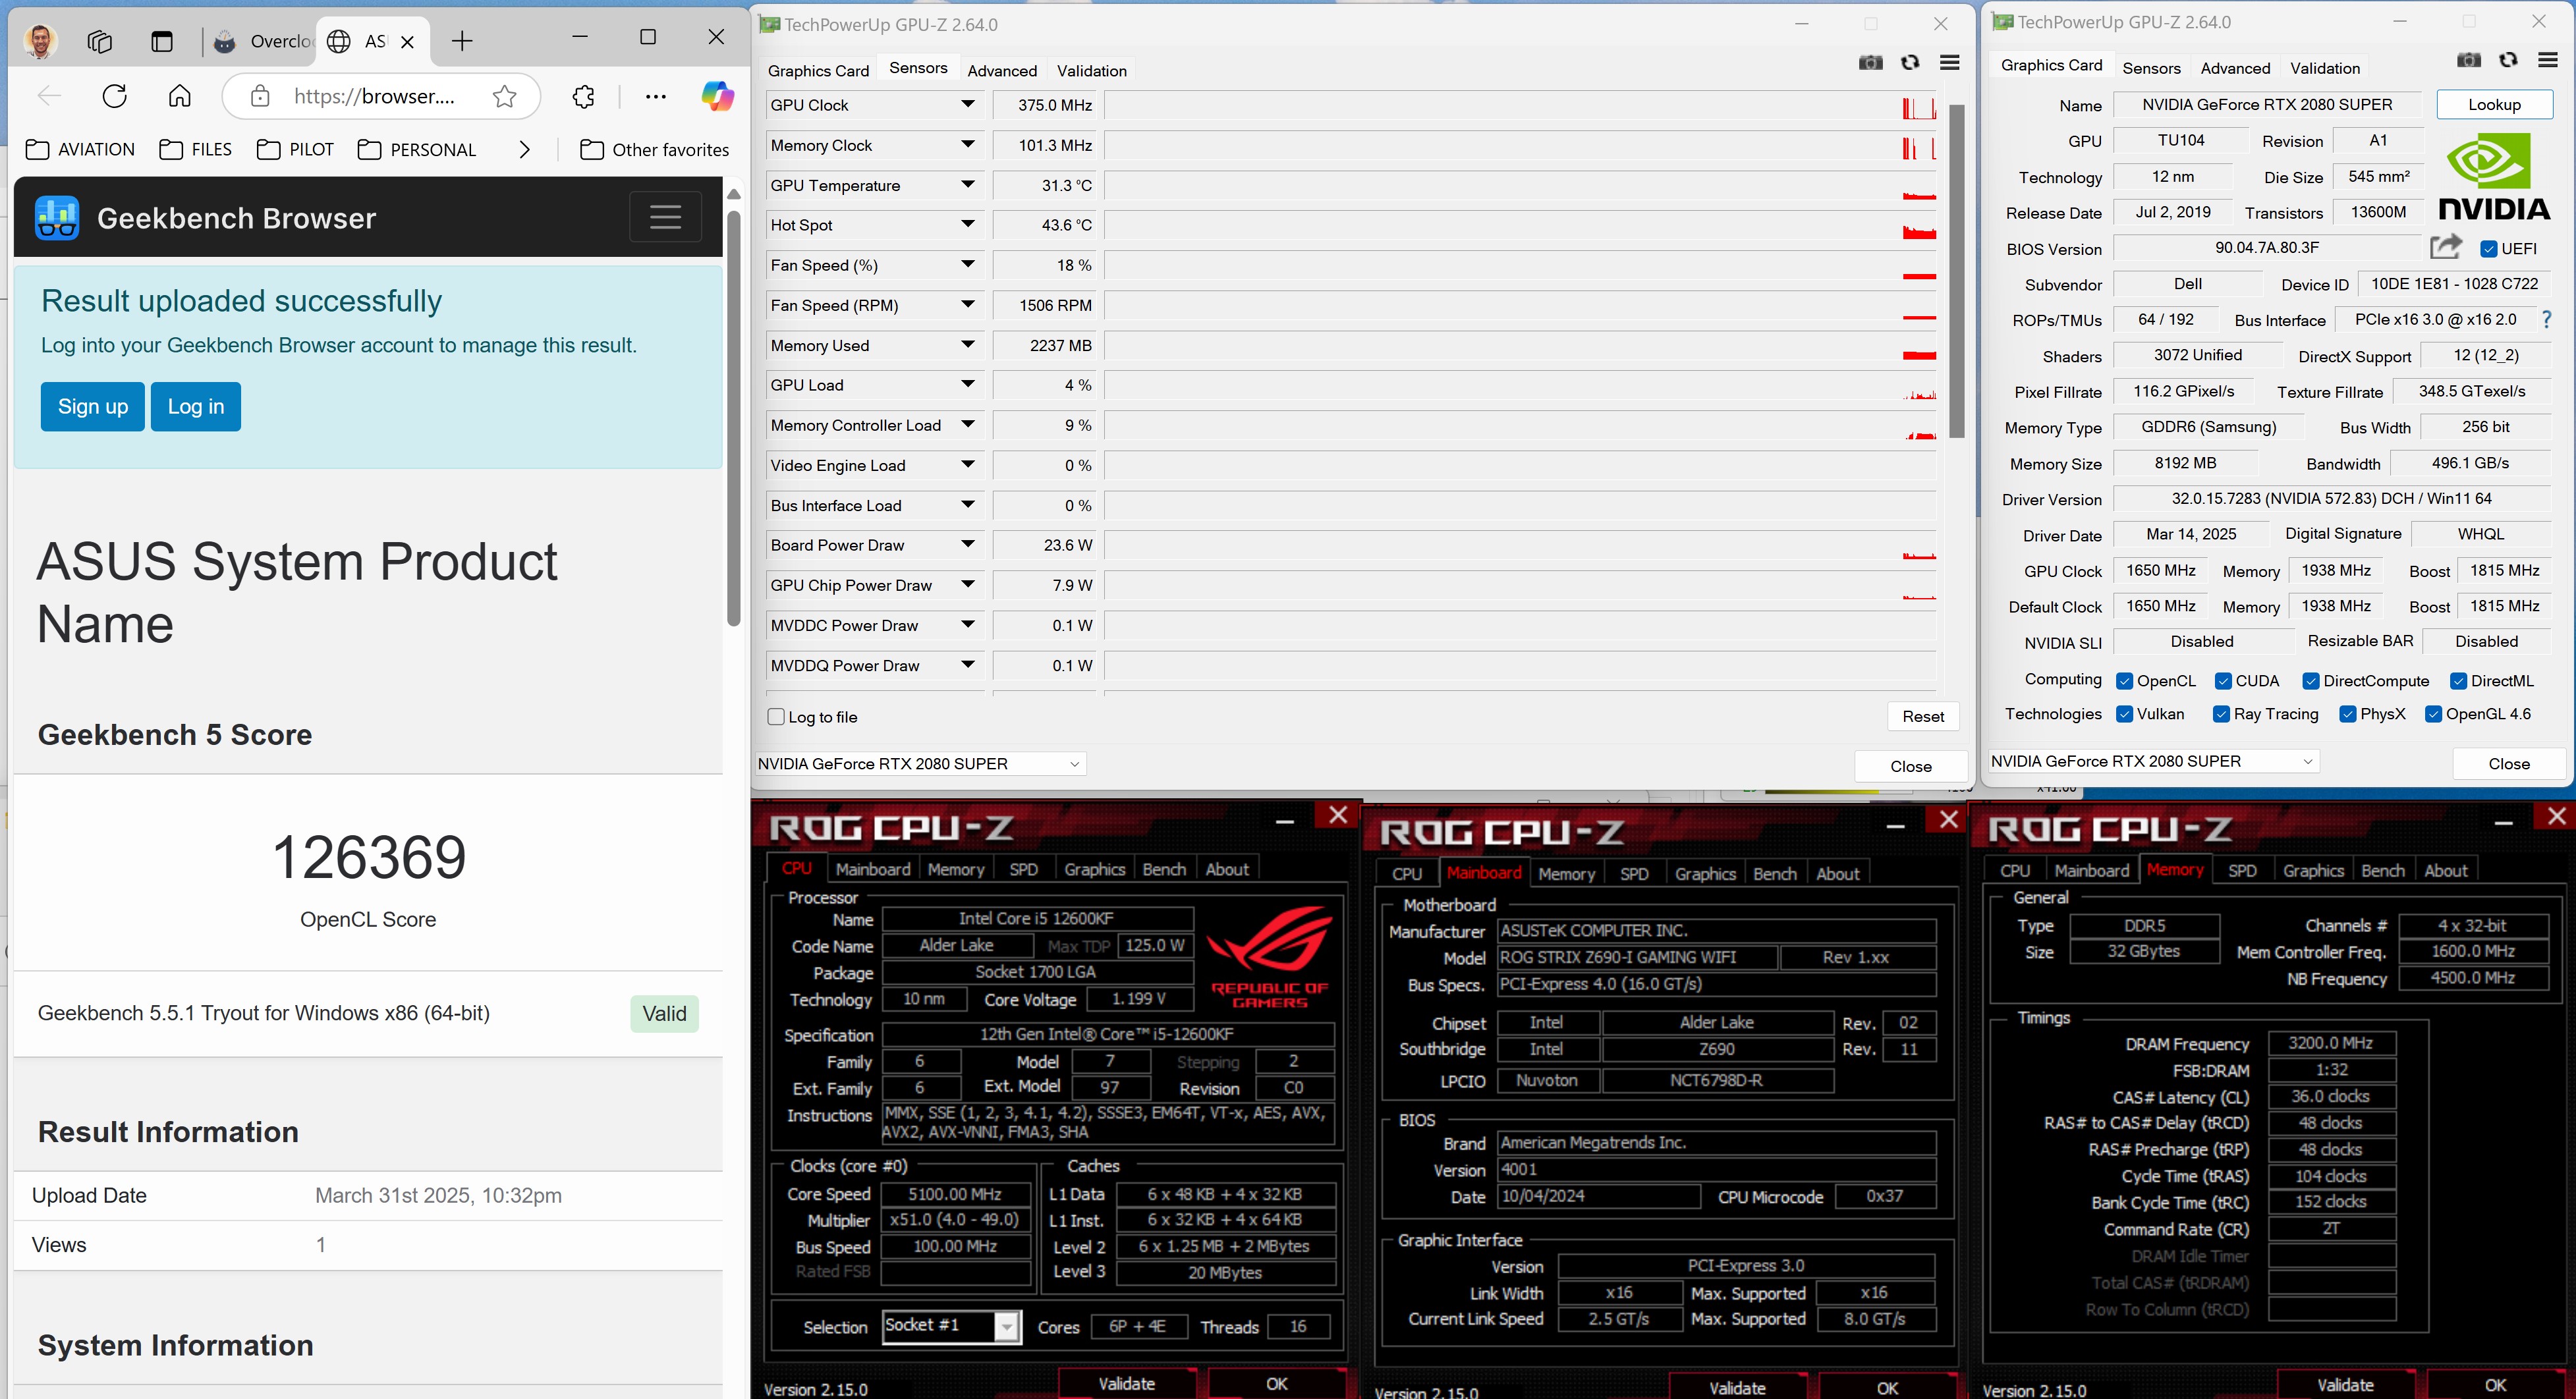Open GPU selector dropdown in Graphics Card window

[2152, 761]
